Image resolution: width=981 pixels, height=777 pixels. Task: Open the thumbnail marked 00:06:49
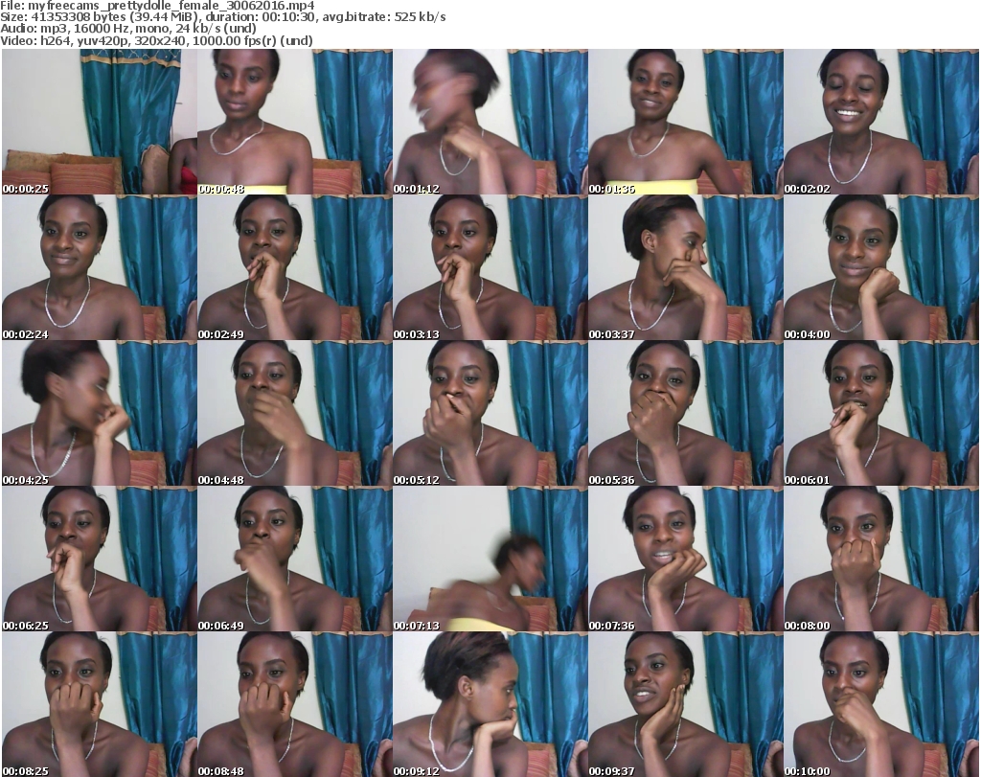tap(294, 560)
